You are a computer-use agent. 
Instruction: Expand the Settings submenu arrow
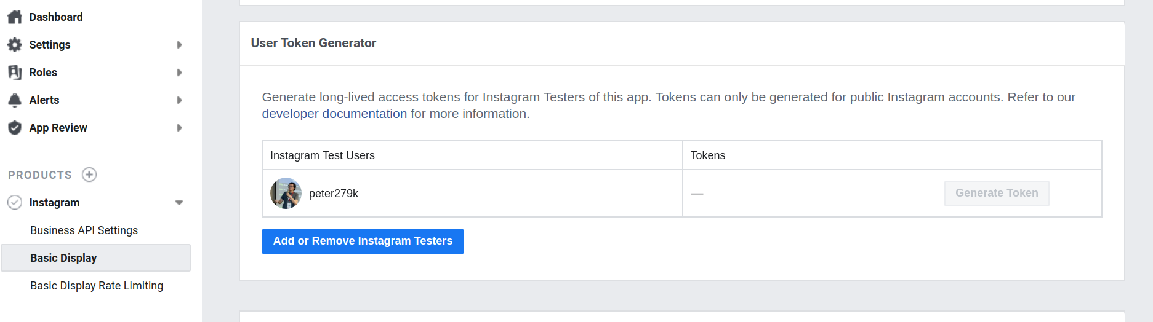[179, 45]
